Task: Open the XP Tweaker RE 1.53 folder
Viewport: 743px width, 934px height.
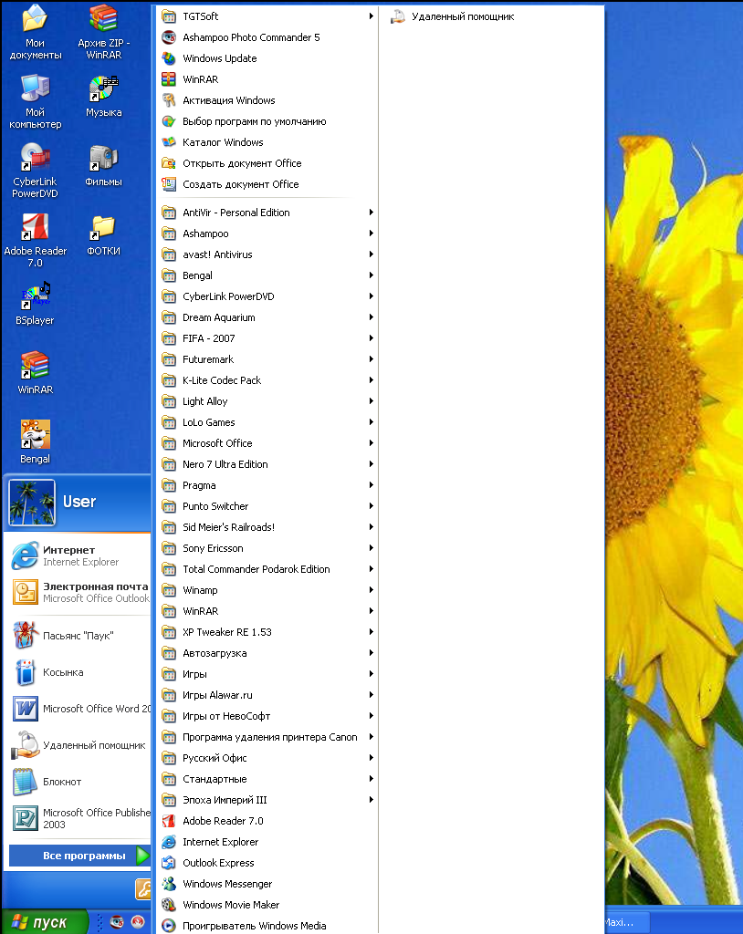Action: click(x=267, y=632)
